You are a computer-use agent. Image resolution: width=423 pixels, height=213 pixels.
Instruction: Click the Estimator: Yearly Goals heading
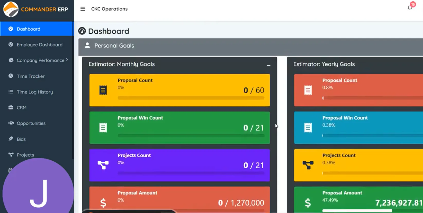pyautogui.click(x=324, y=64)
